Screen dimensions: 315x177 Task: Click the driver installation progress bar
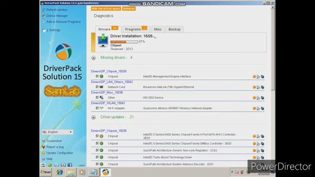point(124,42)
